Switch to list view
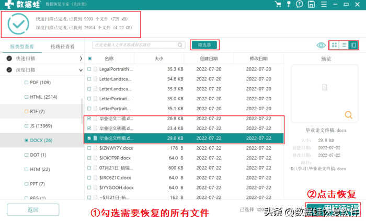Image resolution: width=366 pixels, height=223 pixels. 344,45
